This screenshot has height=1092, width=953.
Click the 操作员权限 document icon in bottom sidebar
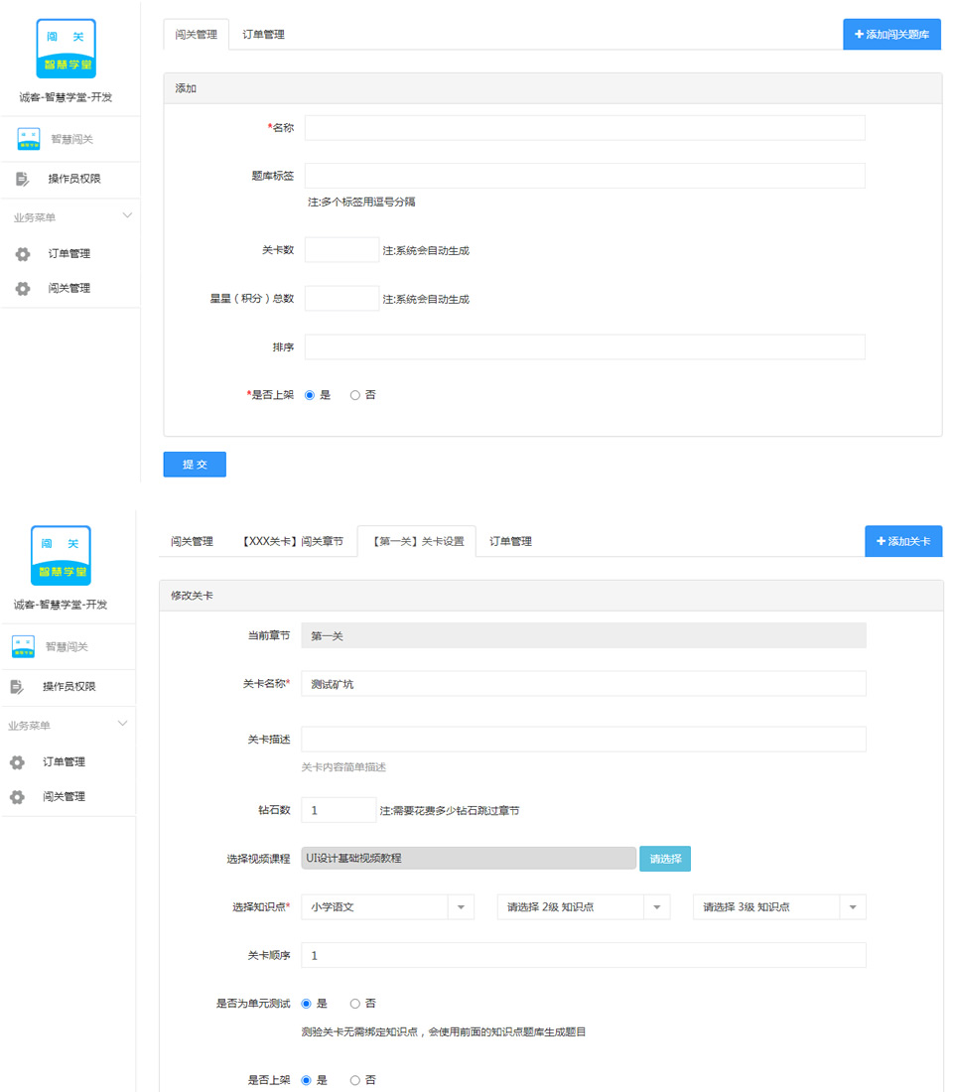point(17,687)
